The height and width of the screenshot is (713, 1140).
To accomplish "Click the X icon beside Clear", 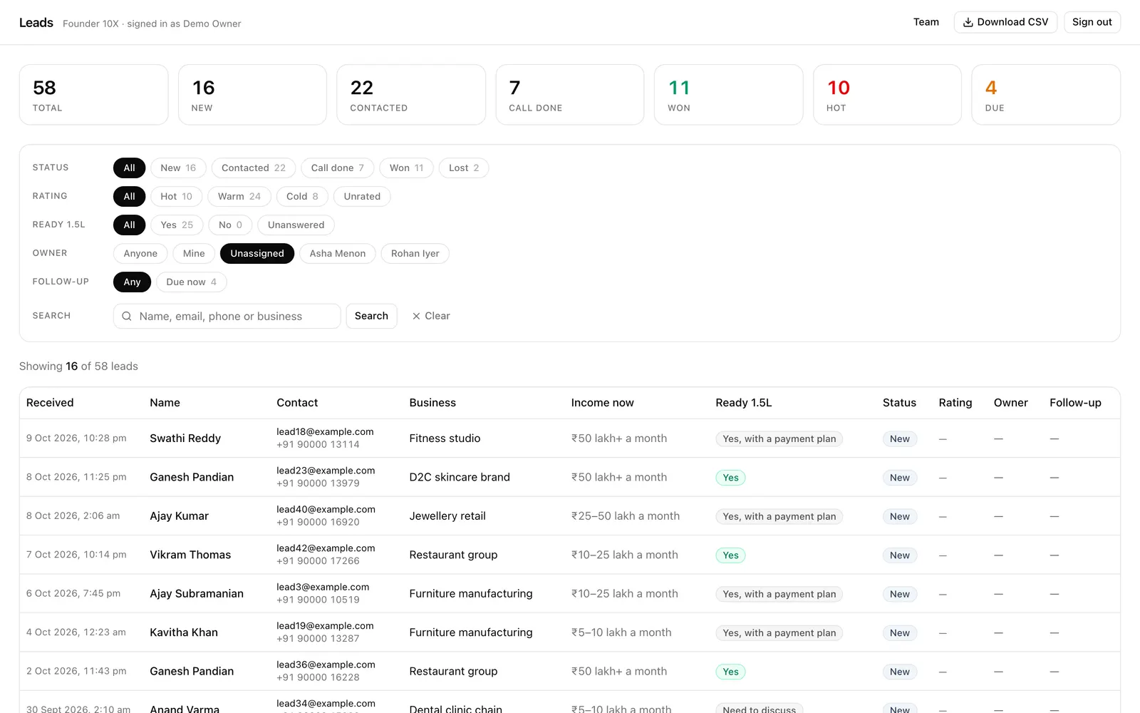I will coord(416,316).
